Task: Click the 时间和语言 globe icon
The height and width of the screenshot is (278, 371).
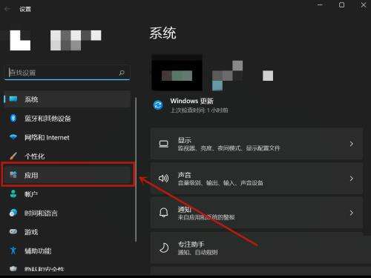Action: [x=13, y=213]
